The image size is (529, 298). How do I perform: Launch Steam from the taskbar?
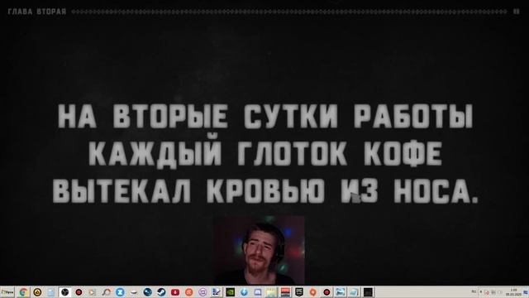(x=161, y=292)
